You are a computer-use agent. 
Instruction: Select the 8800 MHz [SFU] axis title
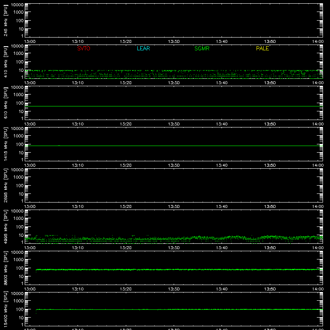pyautogui.click(x=6, y=268)
